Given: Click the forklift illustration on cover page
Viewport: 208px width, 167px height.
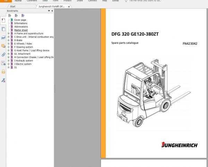Looking at the screenshot, I should point(154,93).
